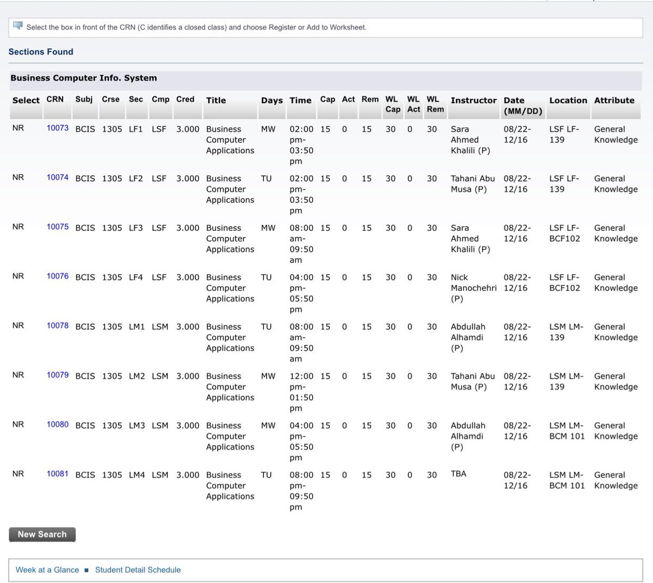The height and width of the screenshot is (583, 653).
Task: Click Abdullah Alhamdi in LM1 row
Action: click(x=468, y=337)
